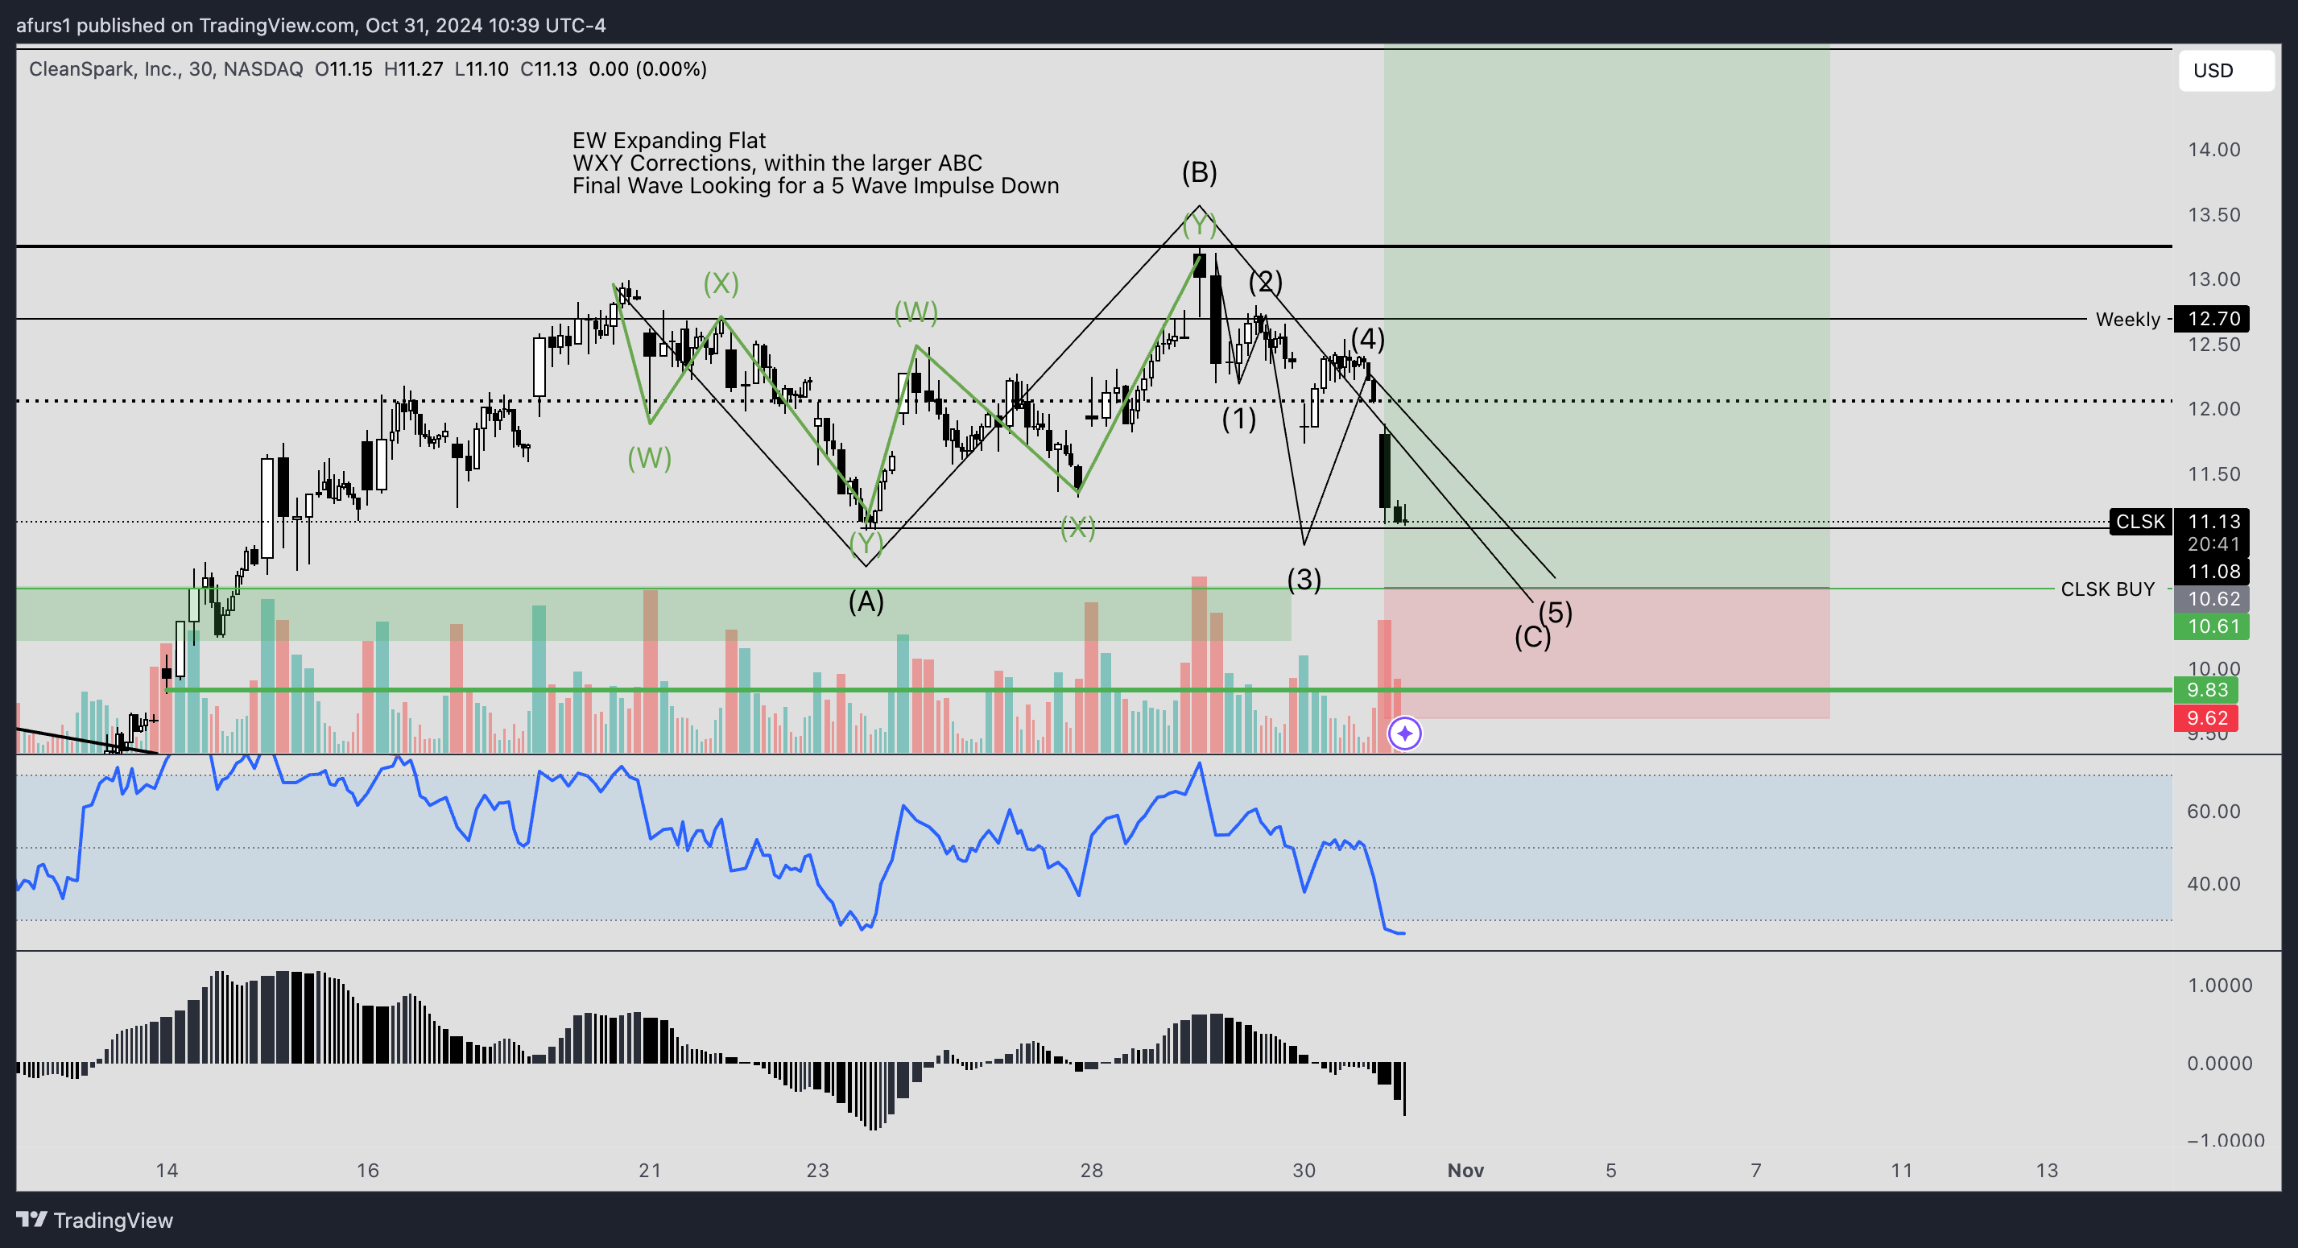Click the purple sparkle event marker icon
The image size is (2298, 1248).
coord(1404,734)
